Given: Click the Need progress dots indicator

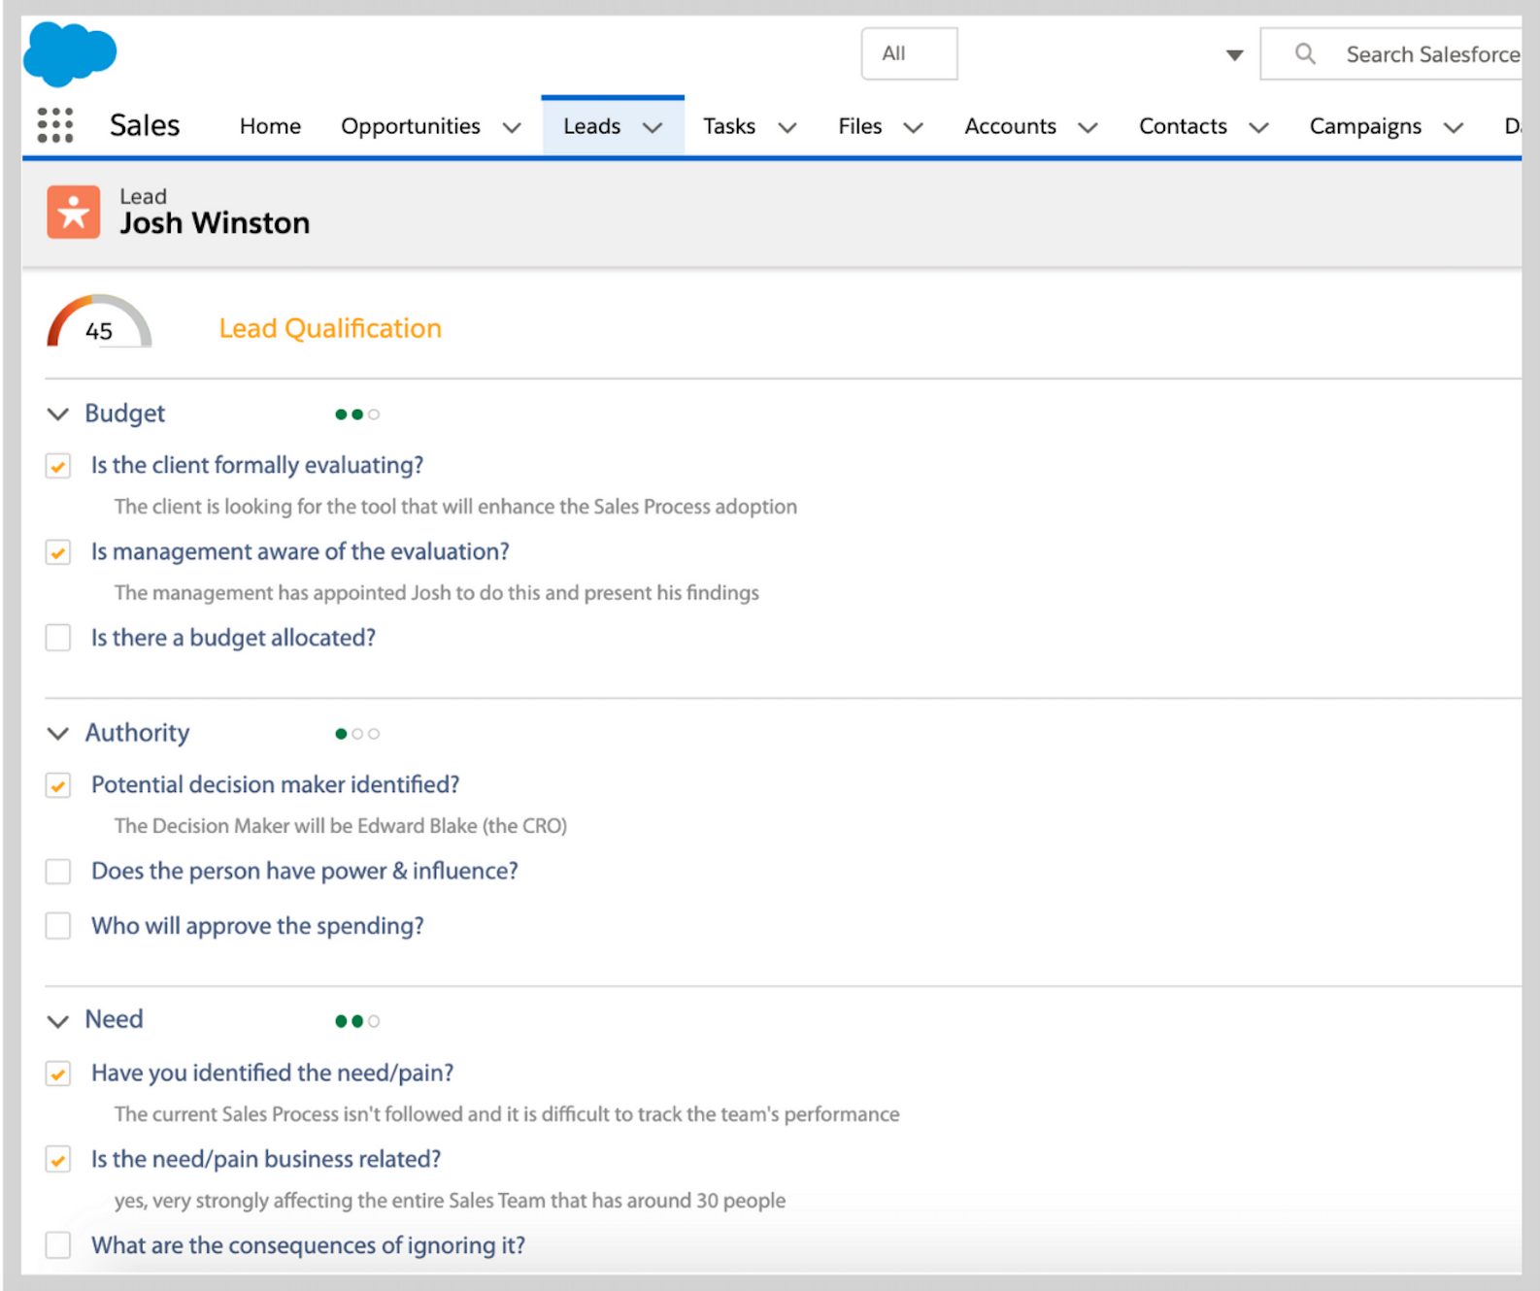Looking at the screenshot, I should [357, 1021].
